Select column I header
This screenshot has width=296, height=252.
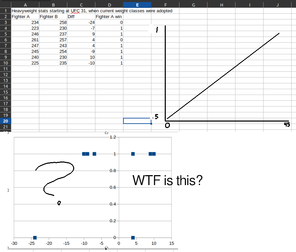(x=250, y=5)
